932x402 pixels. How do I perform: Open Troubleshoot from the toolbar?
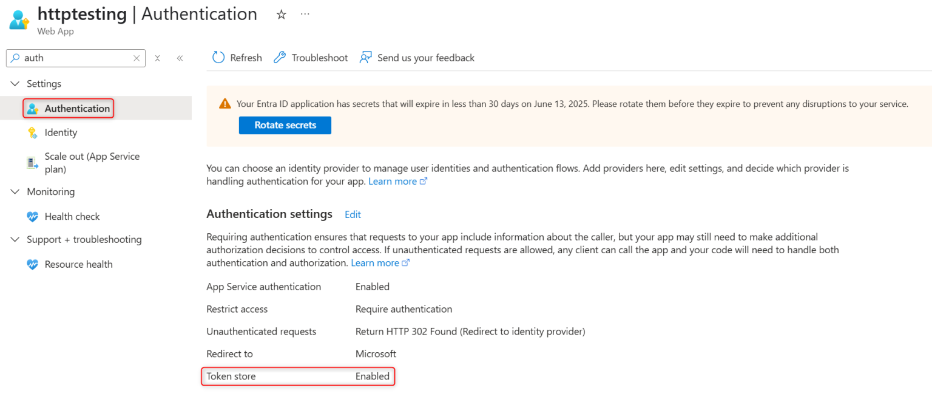[x=311, y=58]
